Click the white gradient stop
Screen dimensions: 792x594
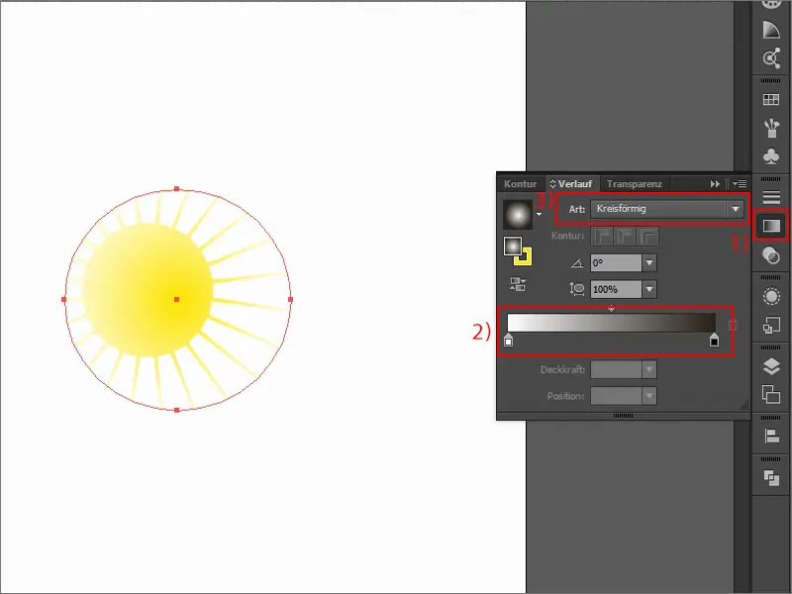(x=509, y=340)
